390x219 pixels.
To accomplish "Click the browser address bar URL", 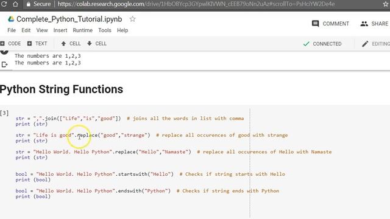I will [x=196, y=4].
